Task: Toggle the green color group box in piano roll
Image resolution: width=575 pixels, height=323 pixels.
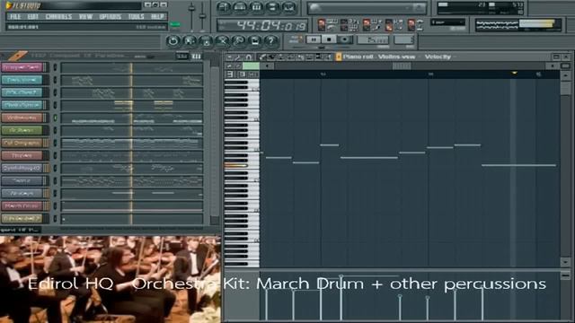Action: coord(251,65)
